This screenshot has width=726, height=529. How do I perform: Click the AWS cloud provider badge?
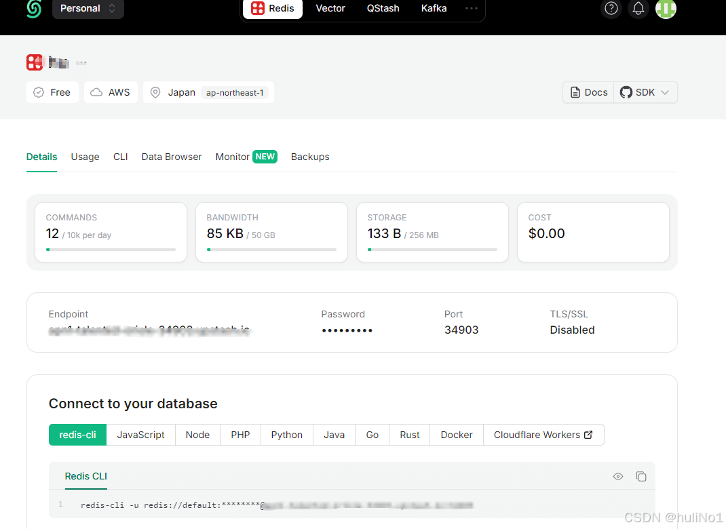click(x=111, y=92)
